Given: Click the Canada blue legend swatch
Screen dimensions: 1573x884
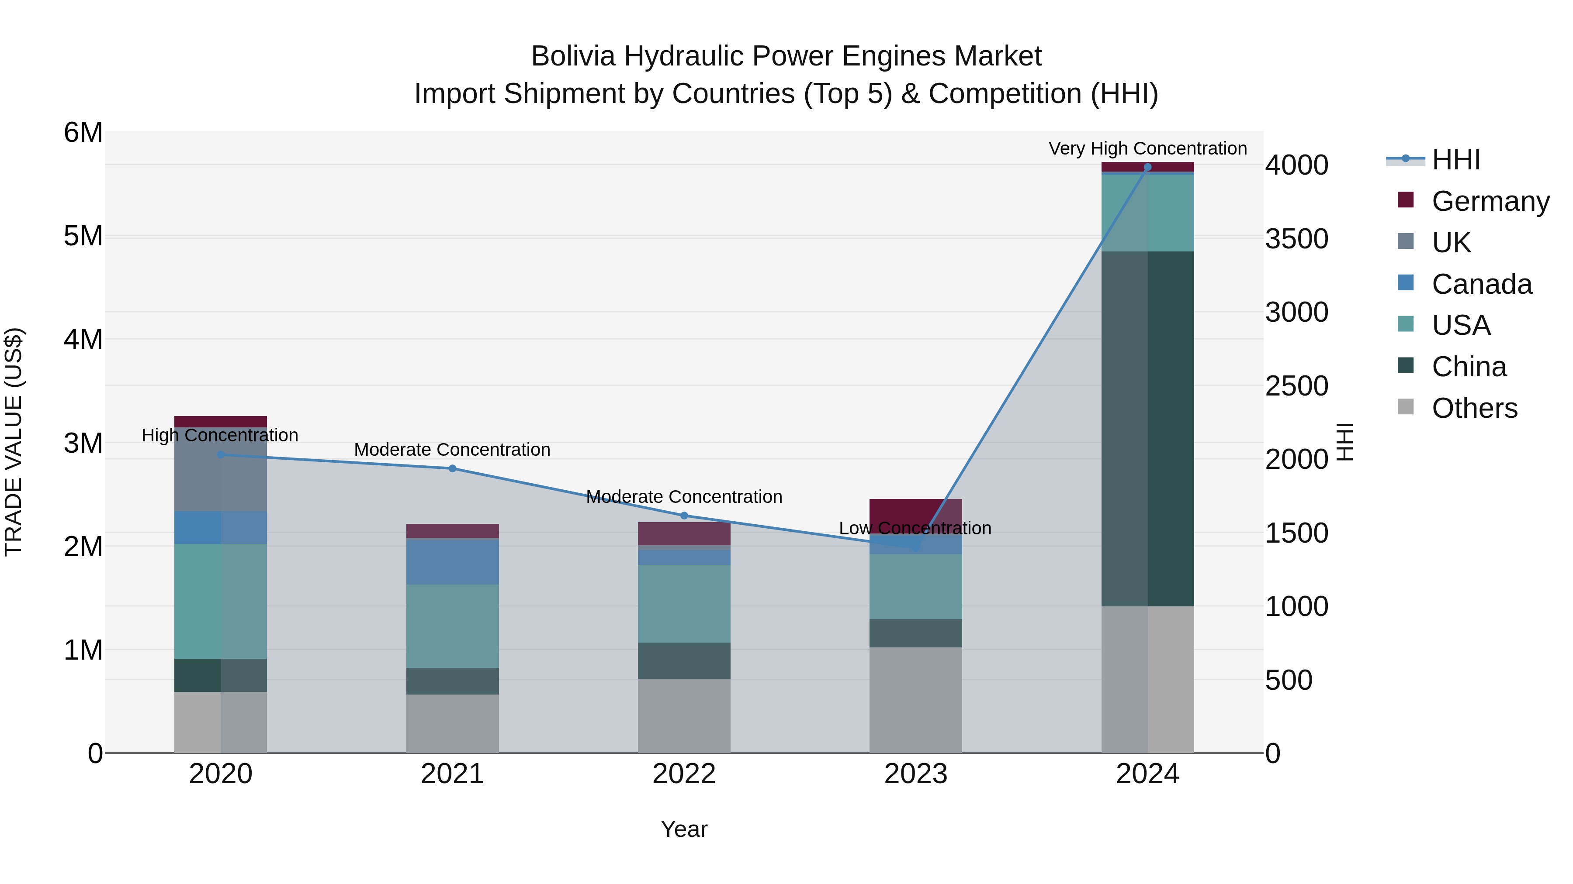Looking at the screenshot, I should coord(1406,282).
